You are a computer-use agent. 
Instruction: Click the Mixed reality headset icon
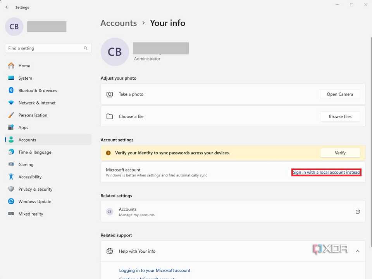click(x=11, y=214)
